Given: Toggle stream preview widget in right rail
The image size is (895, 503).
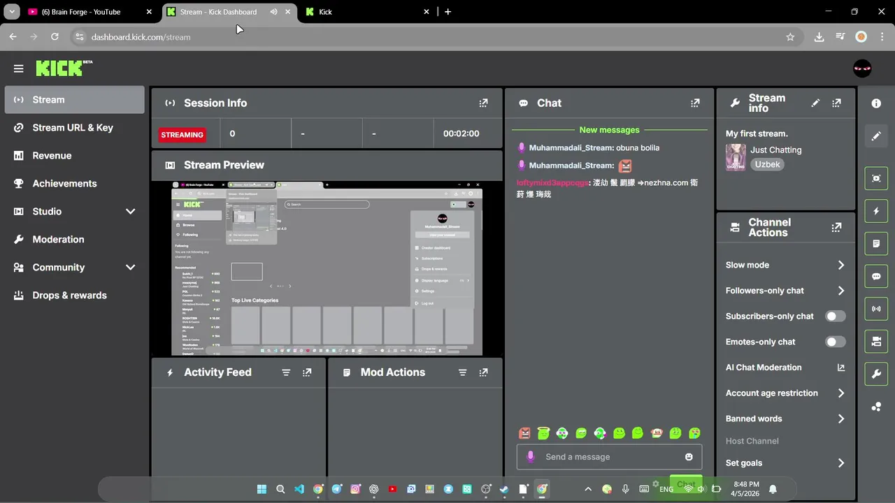Looking at the screenshot, I should (876, 178).
